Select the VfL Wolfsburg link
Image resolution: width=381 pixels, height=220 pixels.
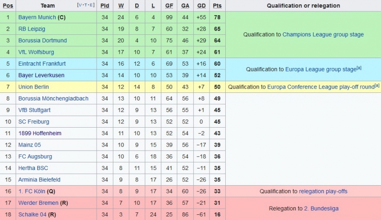(36, 52)
